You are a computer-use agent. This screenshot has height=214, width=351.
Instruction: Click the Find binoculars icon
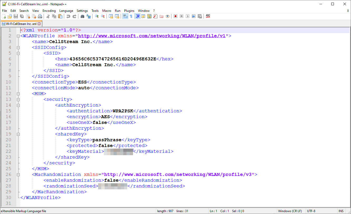click(x=82, y=16)
